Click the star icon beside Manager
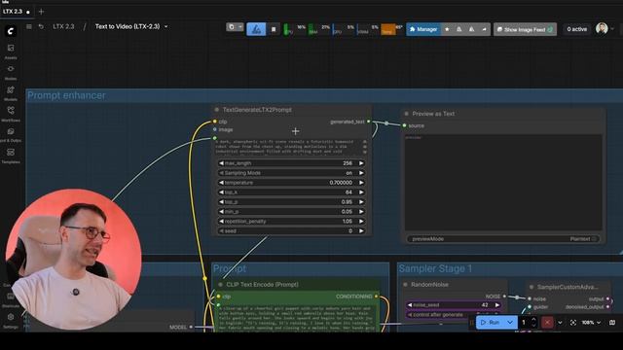Viewport: 623px width, 350px height. [447, 29]
